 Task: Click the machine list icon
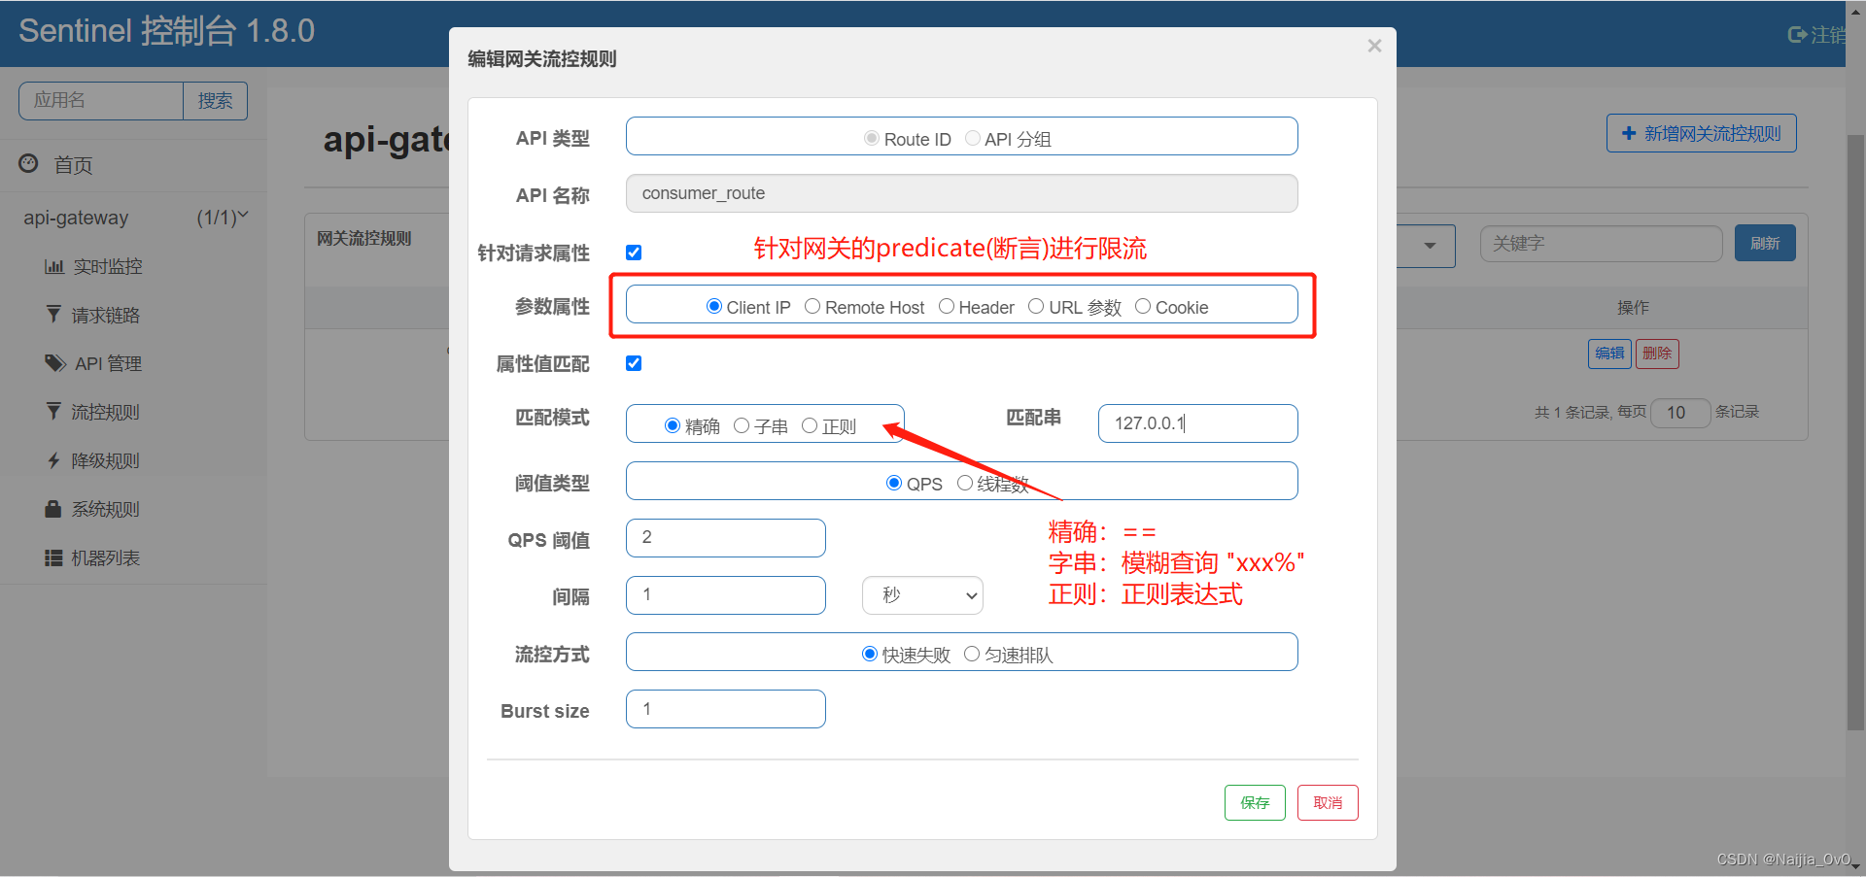click(53, 557)
